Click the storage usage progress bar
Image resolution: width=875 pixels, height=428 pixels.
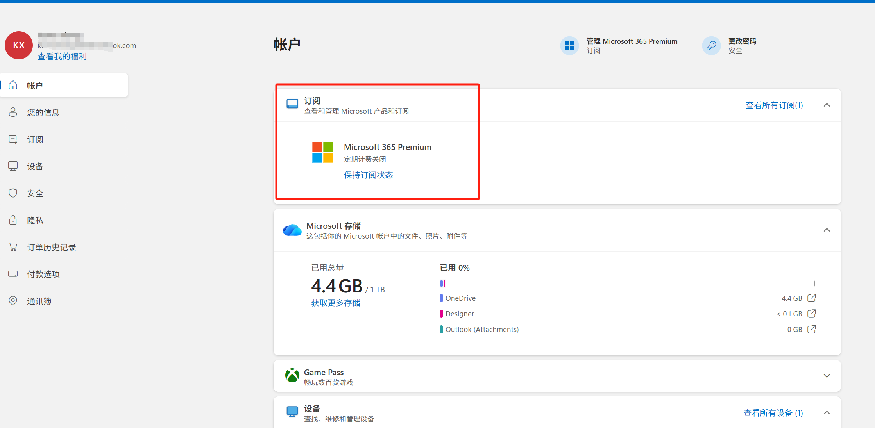pos(627,284)
